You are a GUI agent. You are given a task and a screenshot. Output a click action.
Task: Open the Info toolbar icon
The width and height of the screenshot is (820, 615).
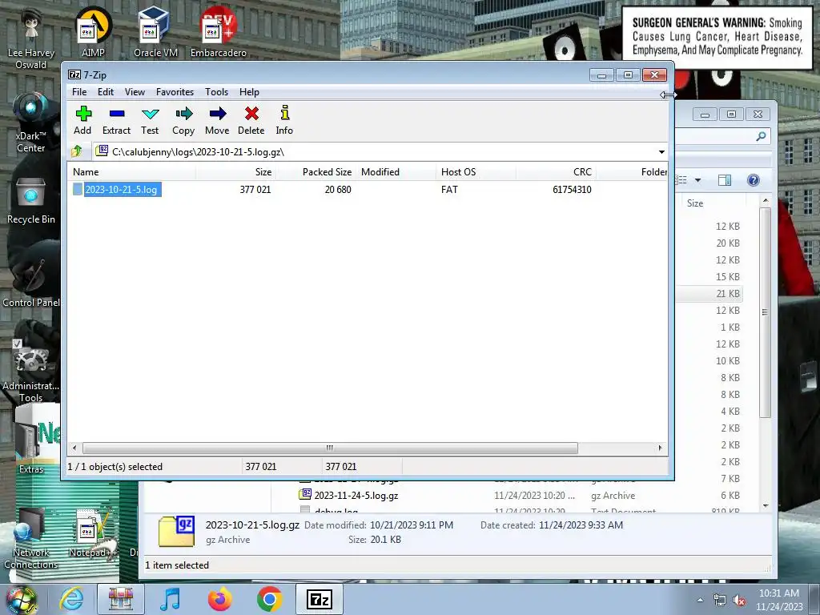click(284, 120)
